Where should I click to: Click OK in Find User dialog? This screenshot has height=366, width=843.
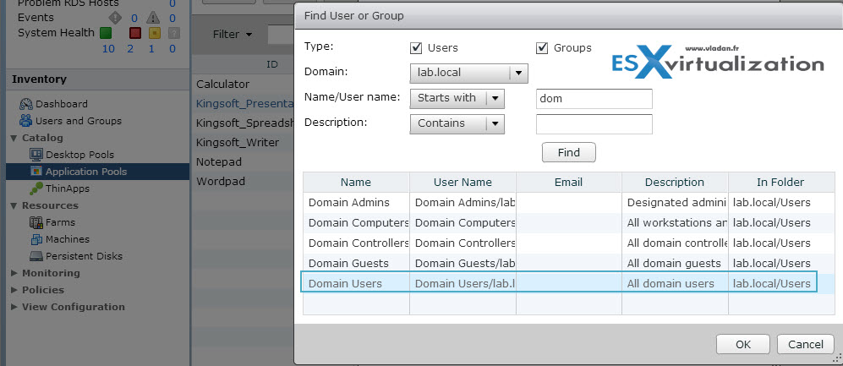pos(743,345)
